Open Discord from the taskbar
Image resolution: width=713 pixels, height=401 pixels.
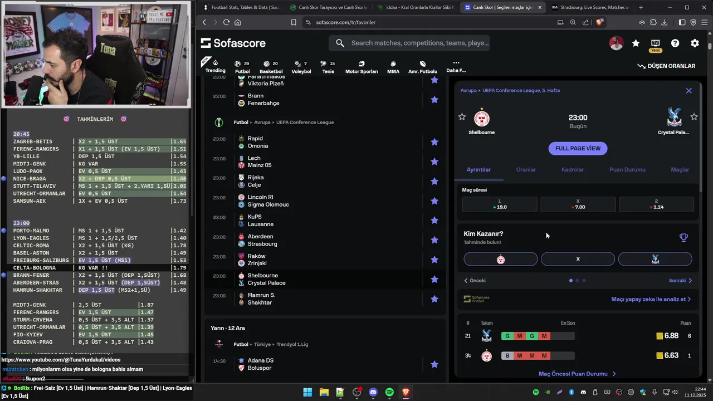373,392
